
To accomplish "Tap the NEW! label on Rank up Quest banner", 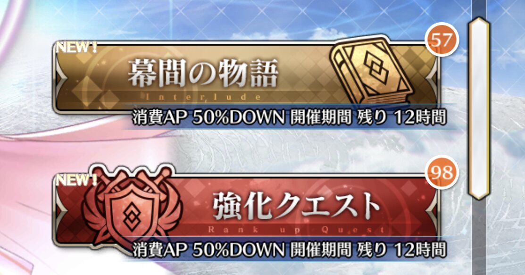I will pos(76,180).
